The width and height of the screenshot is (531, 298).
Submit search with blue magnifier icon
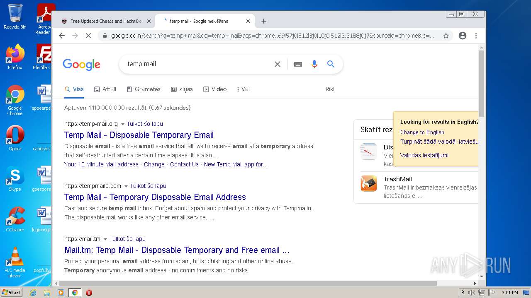click(x=331, y=64)
